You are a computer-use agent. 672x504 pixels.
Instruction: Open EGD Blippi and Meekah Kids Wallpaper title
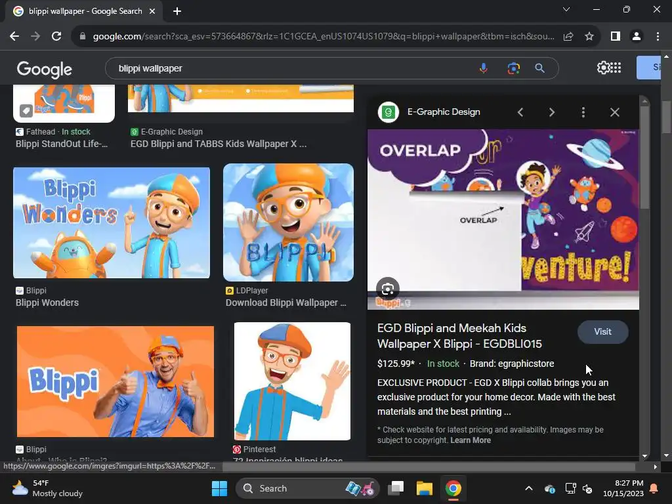coord(459,336)
